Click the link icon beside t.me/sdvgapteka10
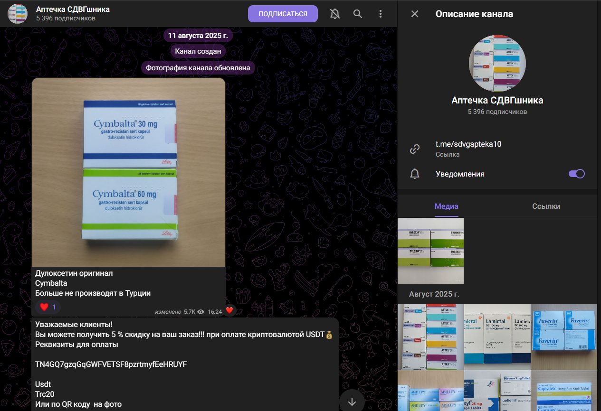601x411 pixels. 415,149
